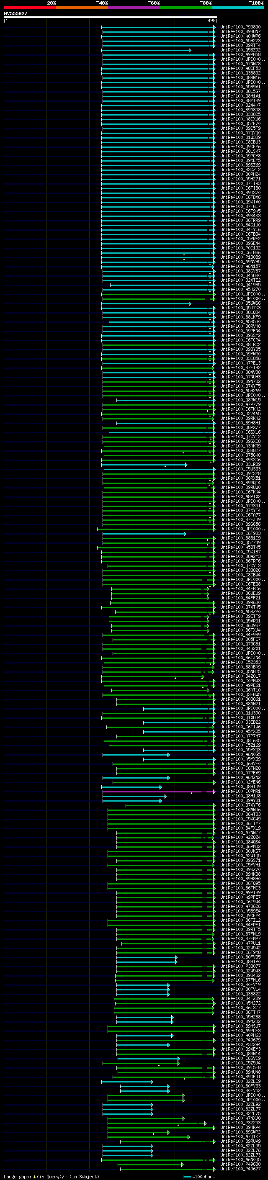Image resolution: width=268 pixels, height=1180 pixels.
Task: Select label UniRef100_A8IXW6
Action: pyautogui.click(x=240, y=119)
